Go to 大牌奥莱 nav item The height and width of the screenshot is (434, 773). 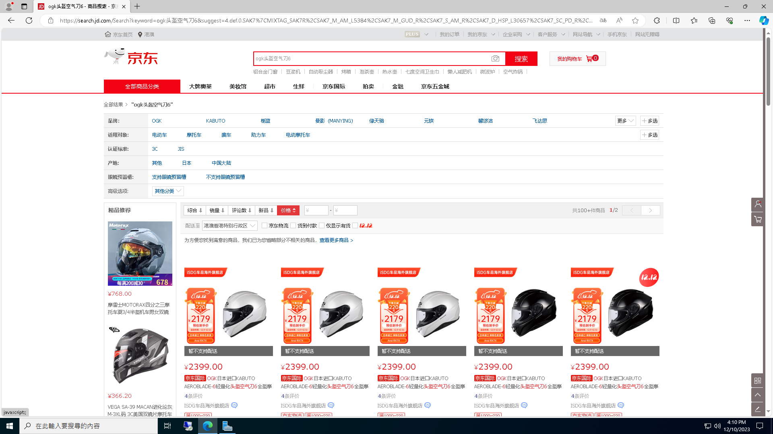pos(200,86)
